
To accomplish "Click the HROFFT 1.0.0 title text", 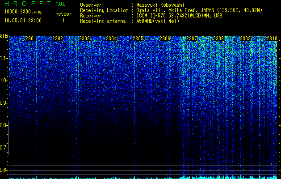I will coord(35,4).
